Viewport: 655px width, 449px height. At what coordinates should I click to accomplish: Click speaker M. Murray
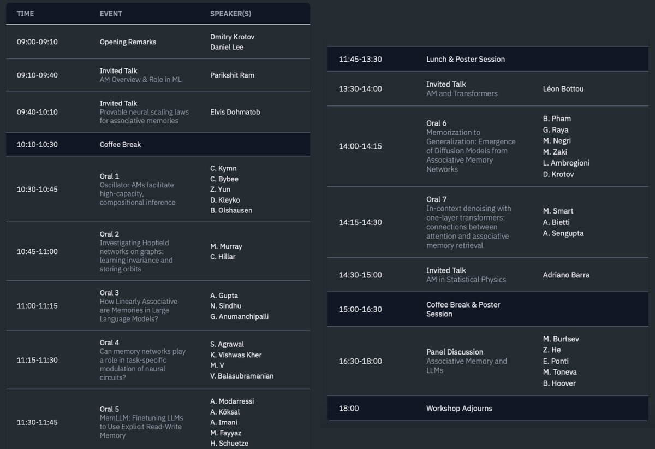[226, 246]
